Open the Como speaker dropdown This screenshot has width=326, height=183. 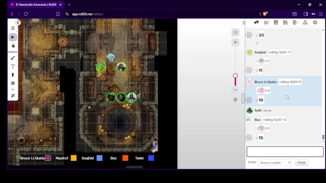point(275,162)
